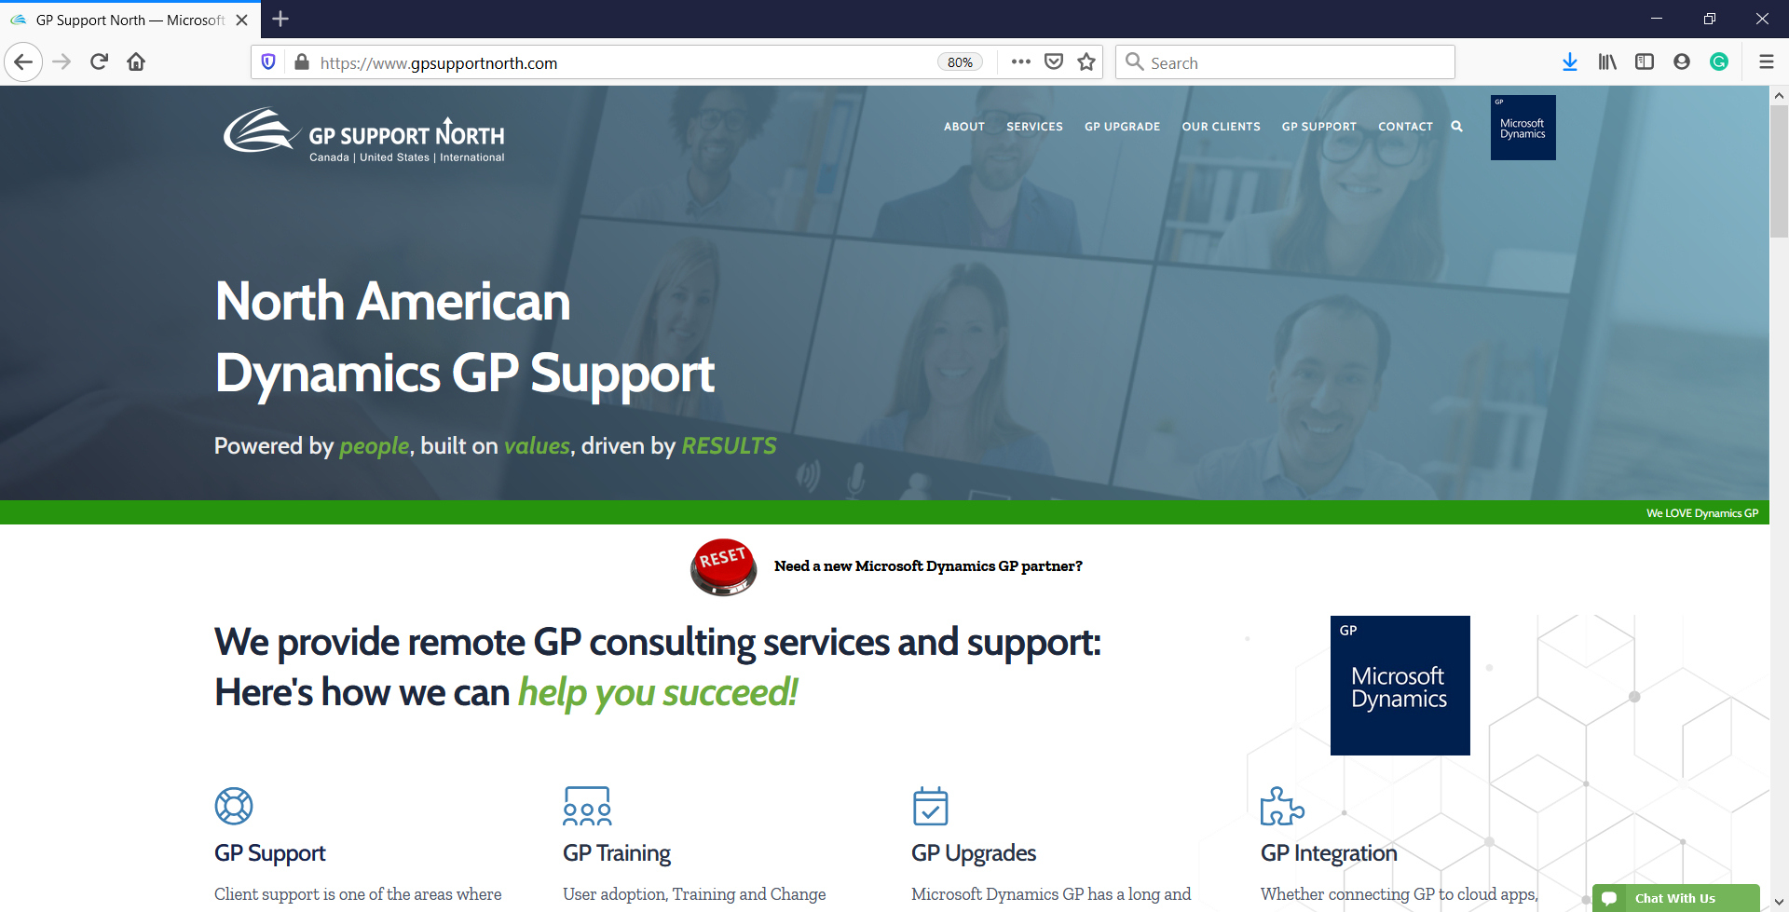Reset zoom via the 80% indicator
Image resolution: width=1789 pixels, height=912 pixels.
(x=960, y=62)
